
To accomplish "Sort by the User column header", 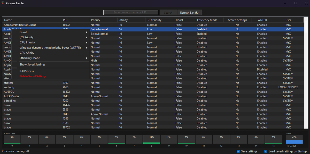I will point(288,20).
